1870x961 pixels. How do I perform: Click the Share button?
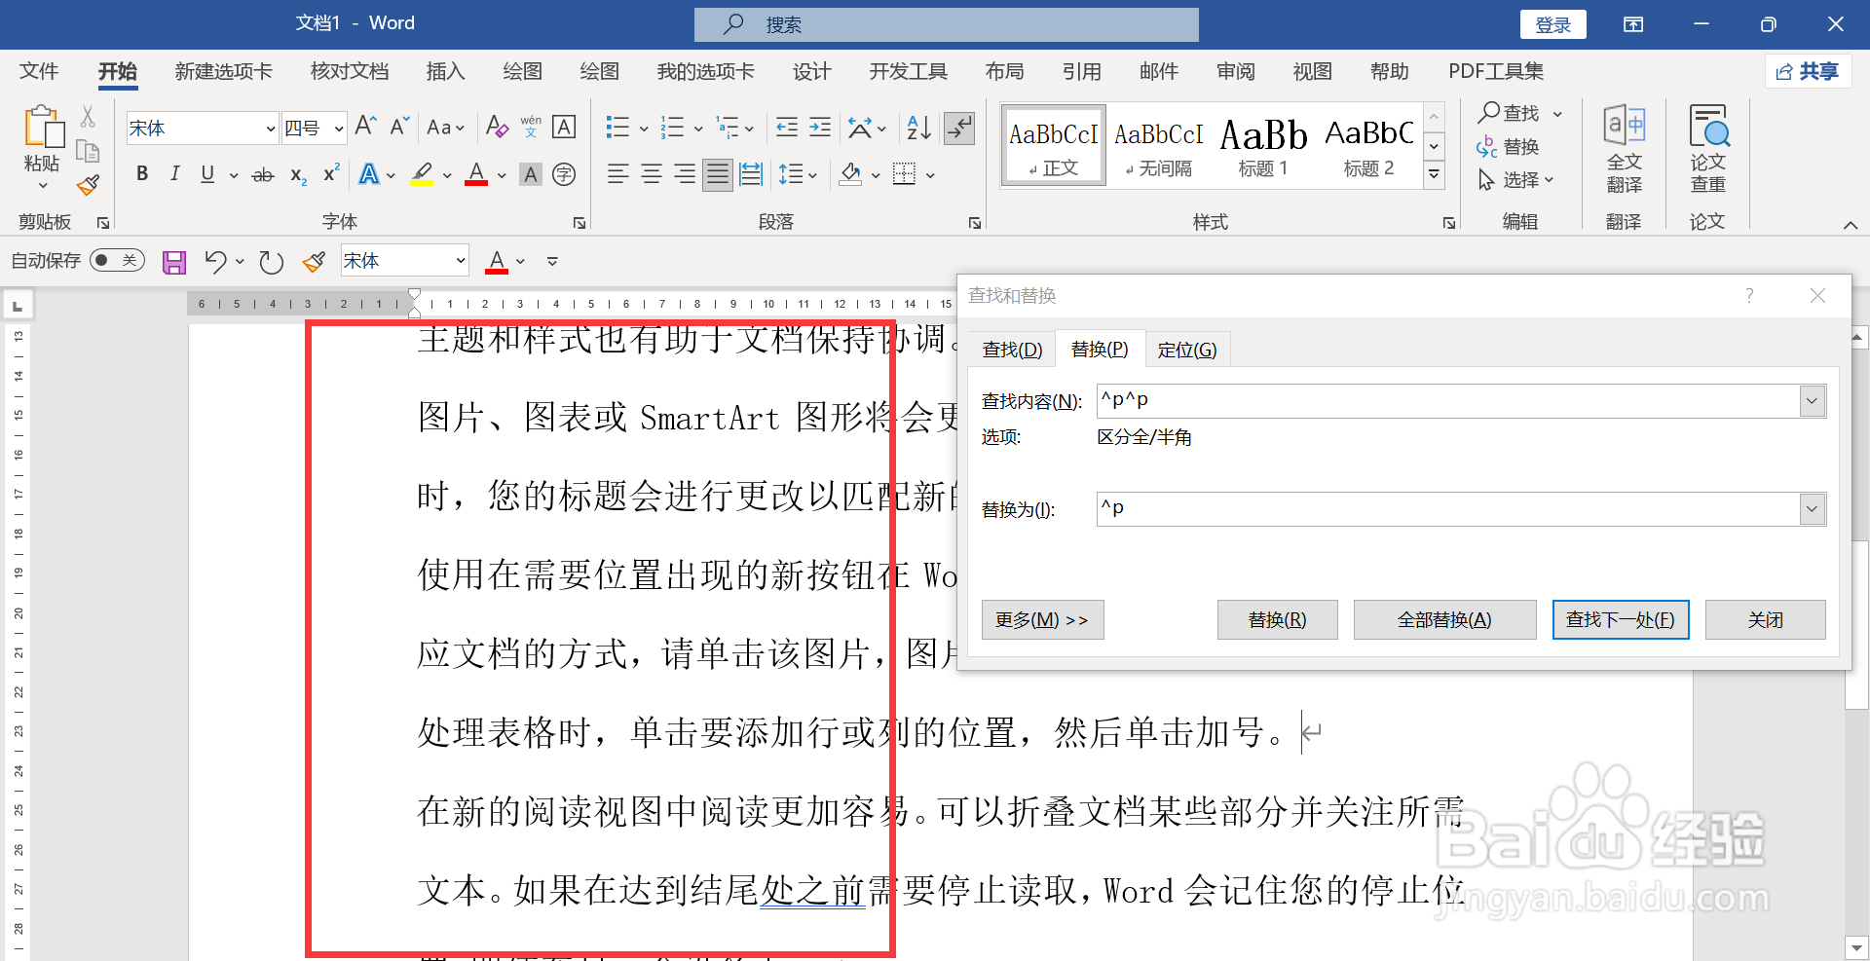point(1807,71)
